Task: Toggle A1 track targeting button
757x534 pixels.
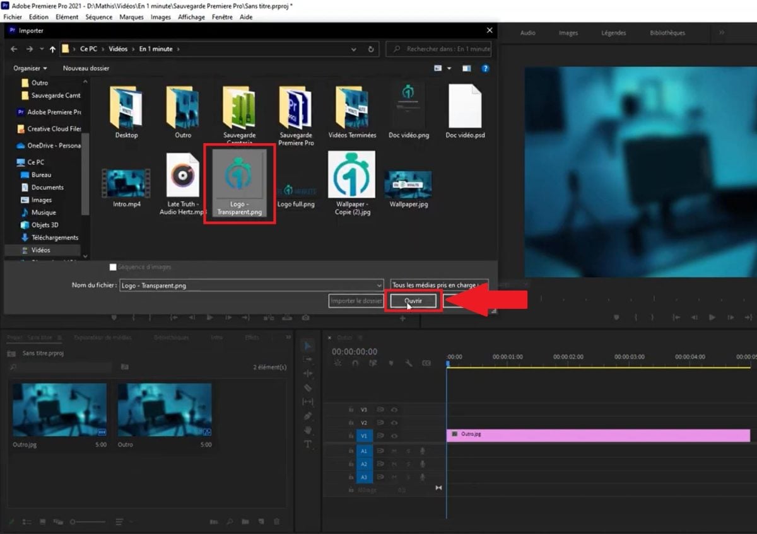Action: tap(364, 451)
